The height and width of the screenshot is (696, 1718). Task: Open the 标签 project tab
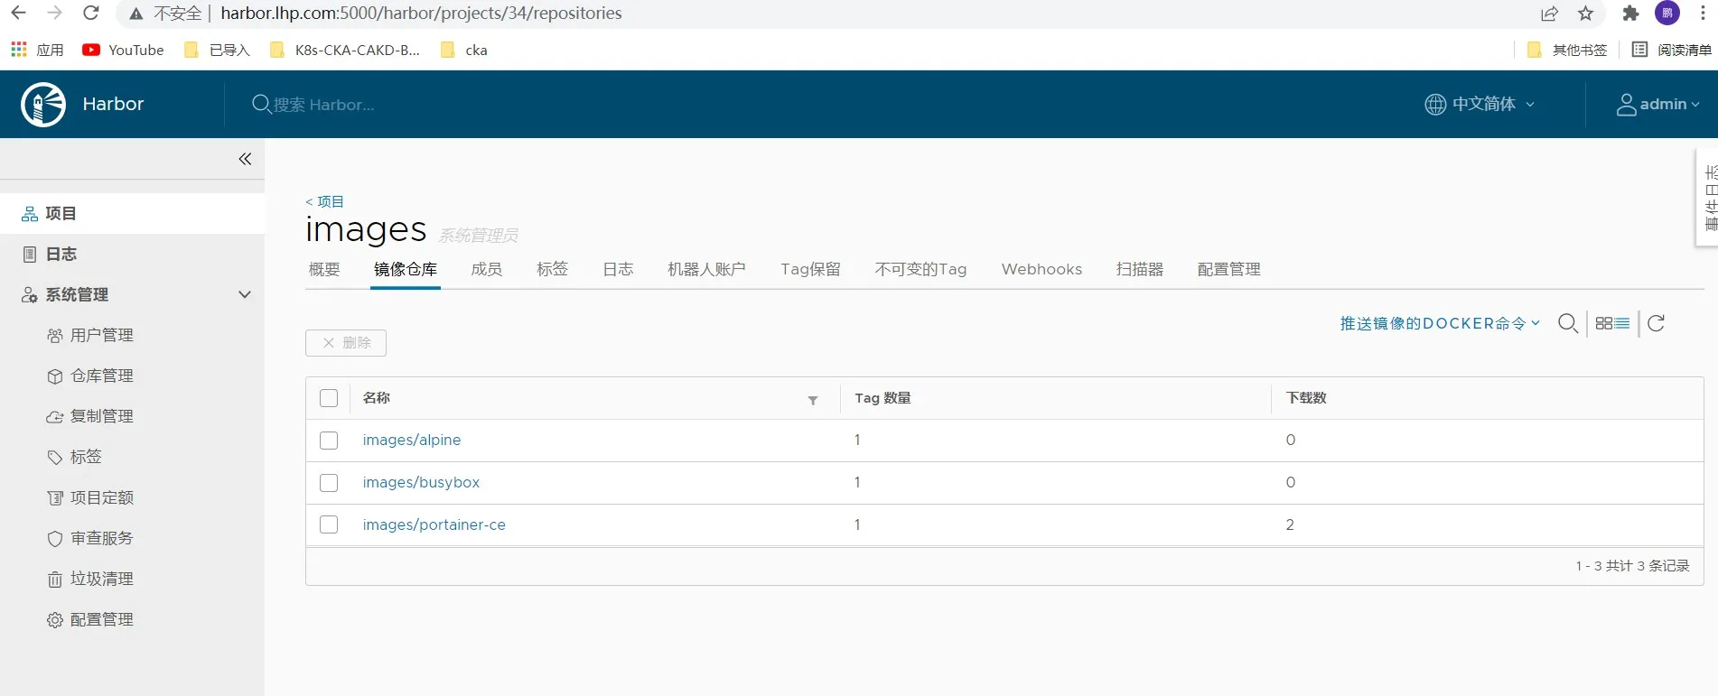point(552,269)
